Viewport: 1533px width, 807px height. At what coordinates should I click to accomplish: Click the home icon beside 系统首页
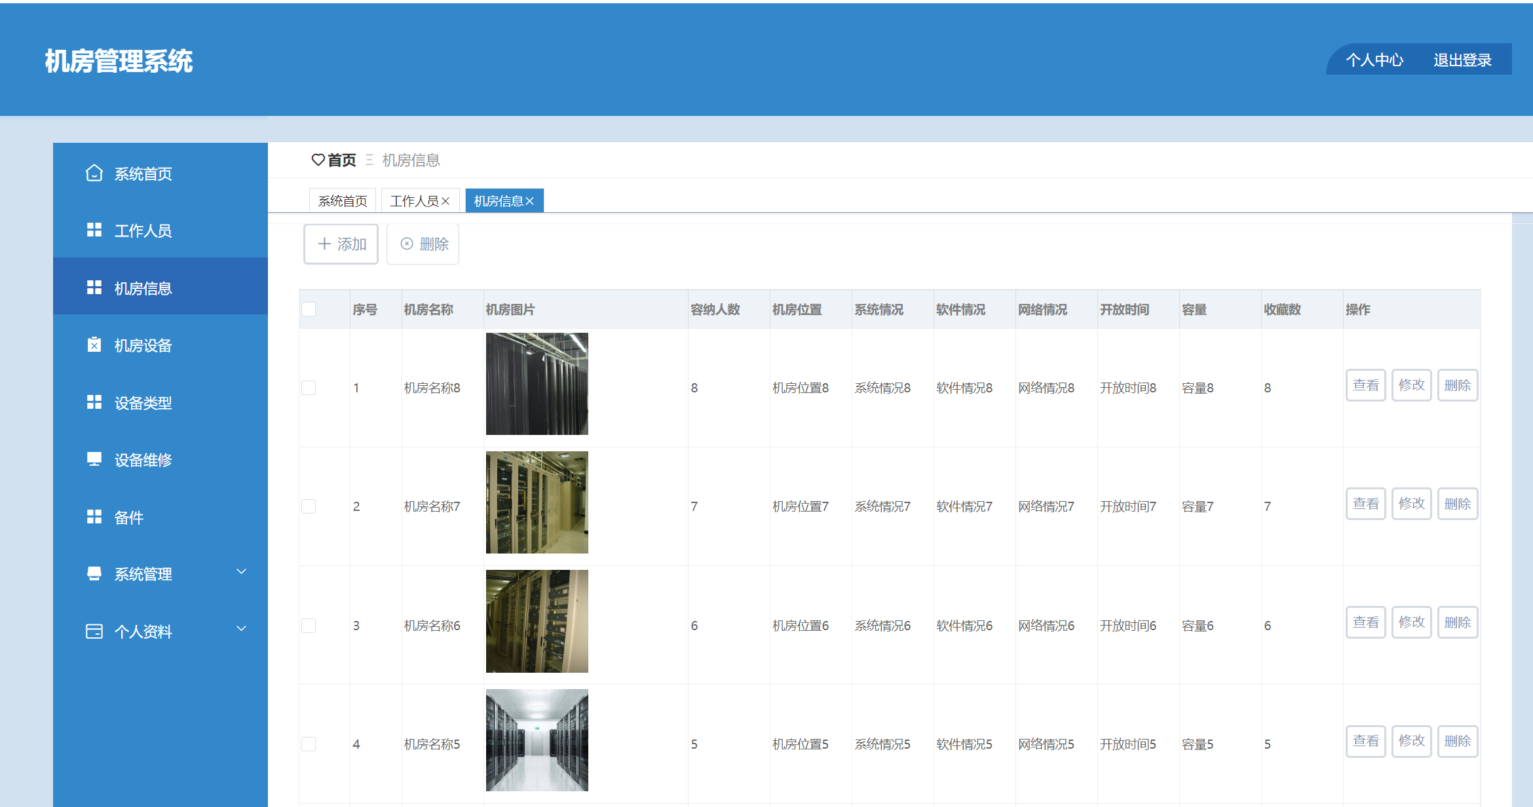(94, 173)
